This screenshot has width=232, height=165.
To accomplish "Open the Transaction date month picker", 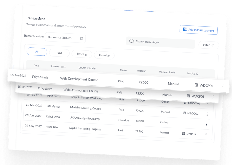I will coord(65,38).
